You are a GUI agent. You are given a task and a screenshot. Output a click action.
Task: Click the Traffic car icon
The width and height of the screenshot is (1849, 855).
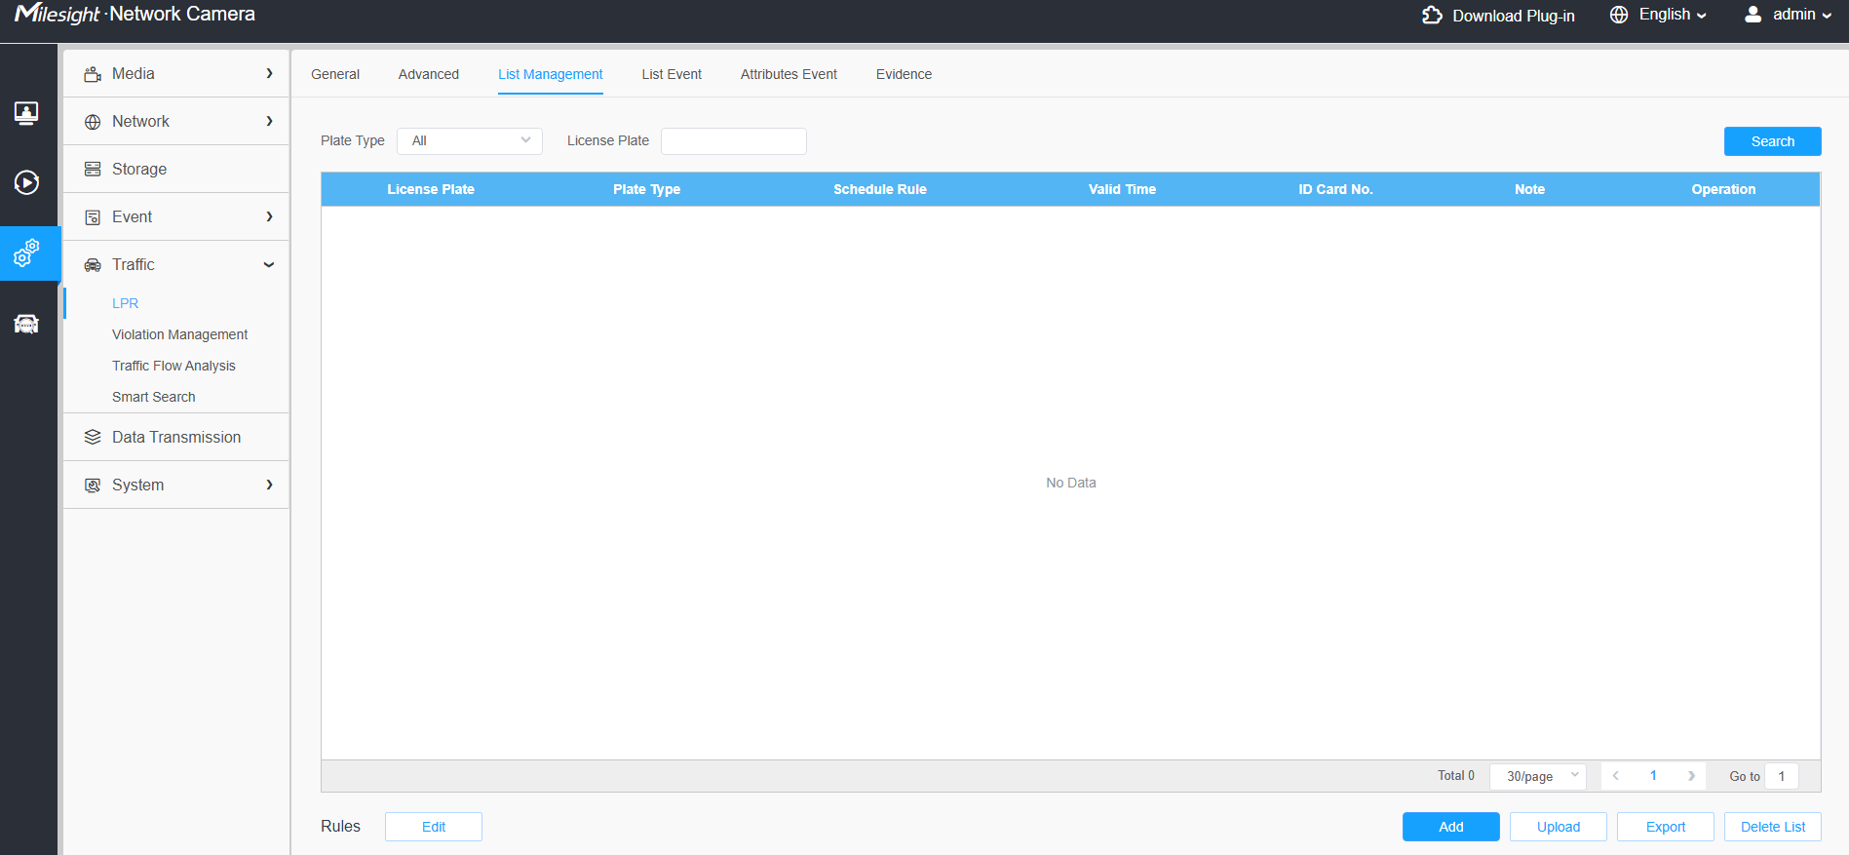pyautogui.click(x=93, y=265)
